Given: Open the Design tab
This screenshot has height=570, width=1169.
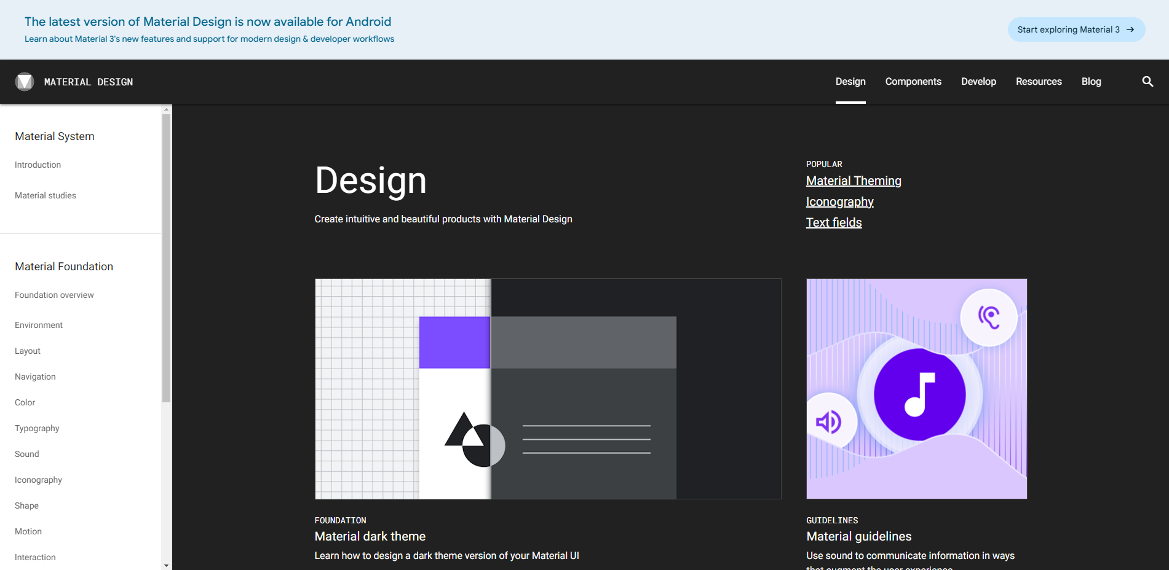Looking at the screenshot, I should point(850,82).
